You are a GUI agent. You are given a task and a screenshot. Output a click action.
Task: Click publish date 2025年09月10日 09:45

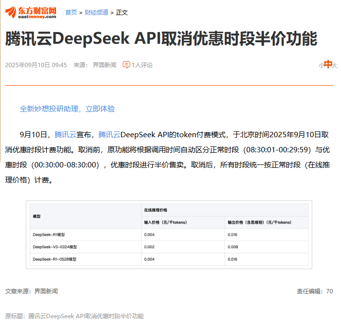36,65
